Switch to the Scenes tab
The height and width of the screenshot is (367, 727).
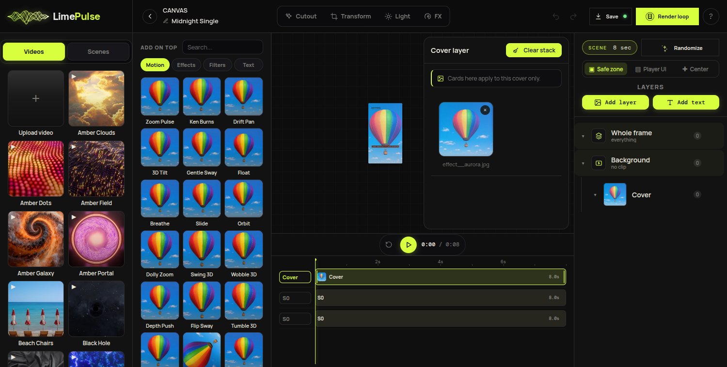98,52
